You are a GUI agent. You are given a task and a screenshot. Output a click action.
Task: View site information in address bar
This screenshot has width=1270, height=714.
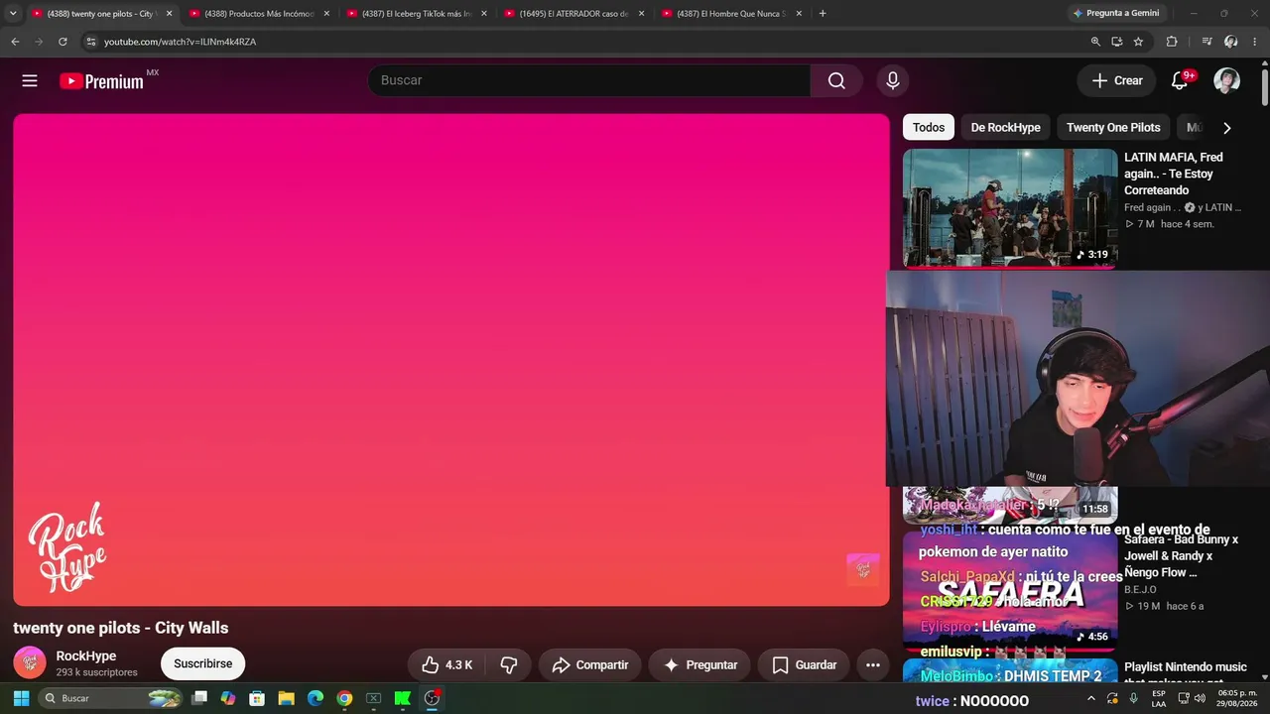click(x=90, y=42)
